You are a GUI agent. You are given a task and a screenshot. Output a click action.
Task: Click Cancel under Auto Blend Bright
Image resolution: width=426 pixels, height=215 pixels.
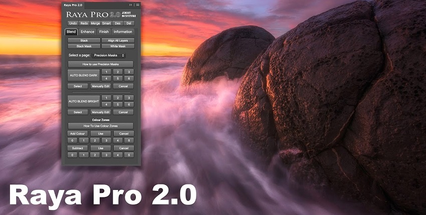pyautogui.click(x=123, y=112)
